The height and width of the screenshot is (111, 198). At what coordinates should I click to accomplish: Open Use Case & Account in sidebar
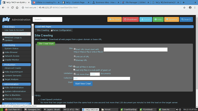(16, 30)
